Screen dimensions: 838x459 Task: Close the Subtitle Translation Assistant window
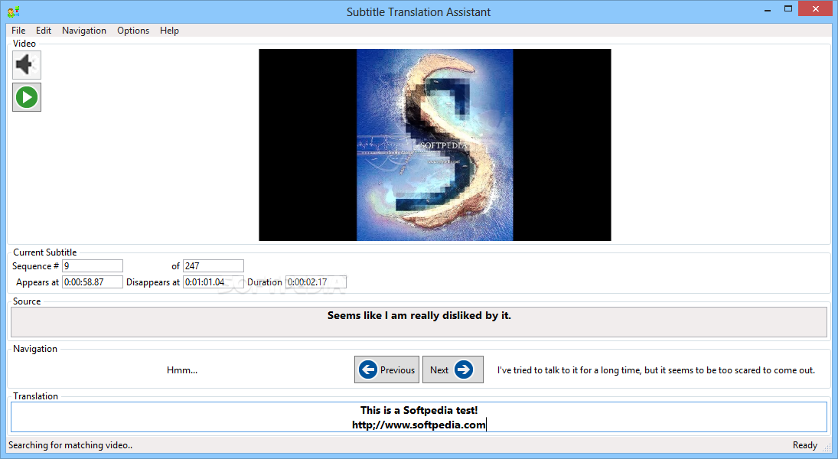(816, 9)
